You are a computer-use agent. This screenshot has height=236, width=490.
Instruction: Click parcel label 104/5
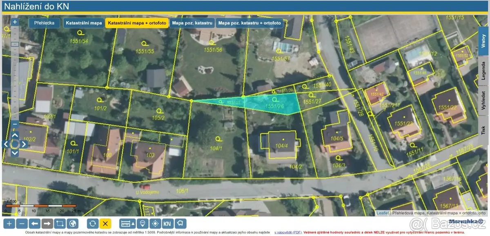point(337,138)
